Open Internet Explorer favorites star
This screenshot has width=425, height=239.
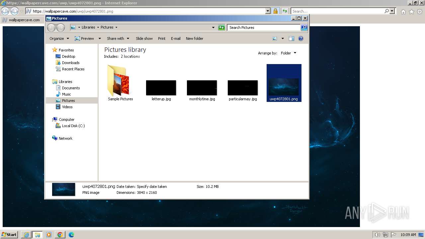pos(411,12)
